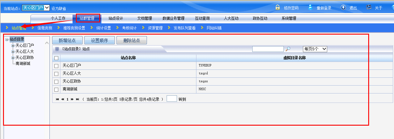
Task: Check the 南湖新城 row checkbox
Action: [56, 90]
